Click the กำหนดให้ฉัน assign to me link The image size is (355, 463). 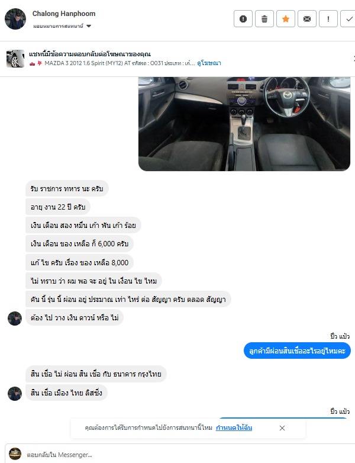click(x=234, y=427)
